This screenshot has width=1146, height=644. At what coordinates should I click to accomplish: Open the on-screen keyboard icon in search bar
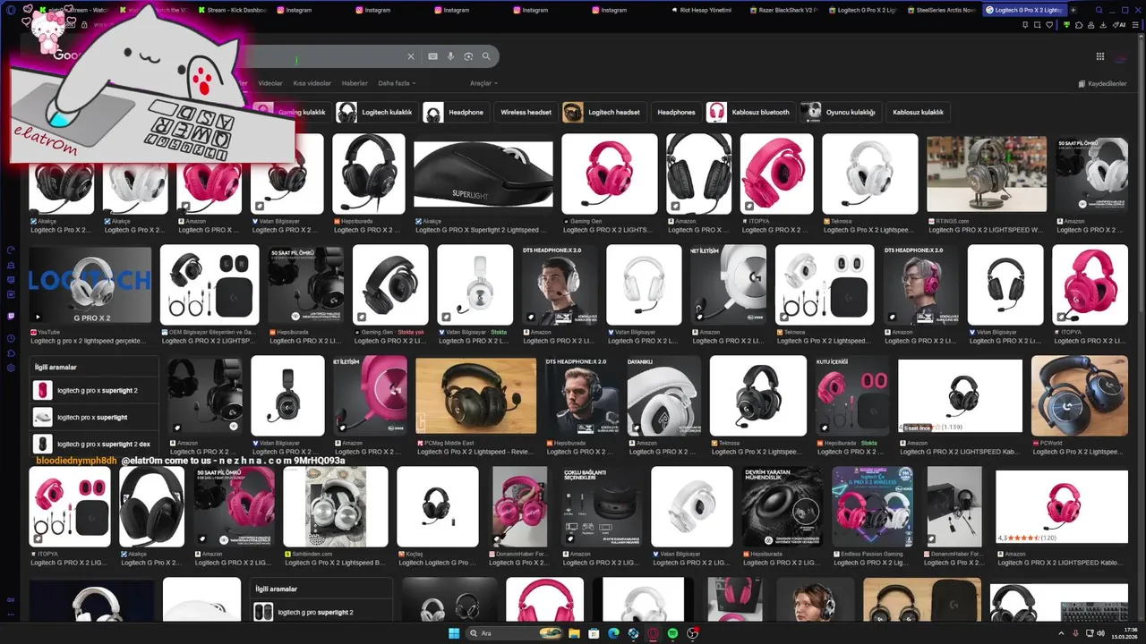pyautogui.click(x=432, y=56)
